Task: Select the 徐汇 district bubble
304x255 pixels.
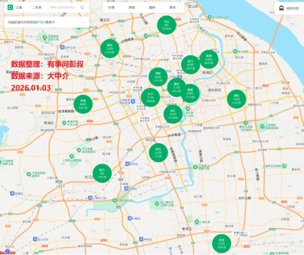Action: coord(173,114)
